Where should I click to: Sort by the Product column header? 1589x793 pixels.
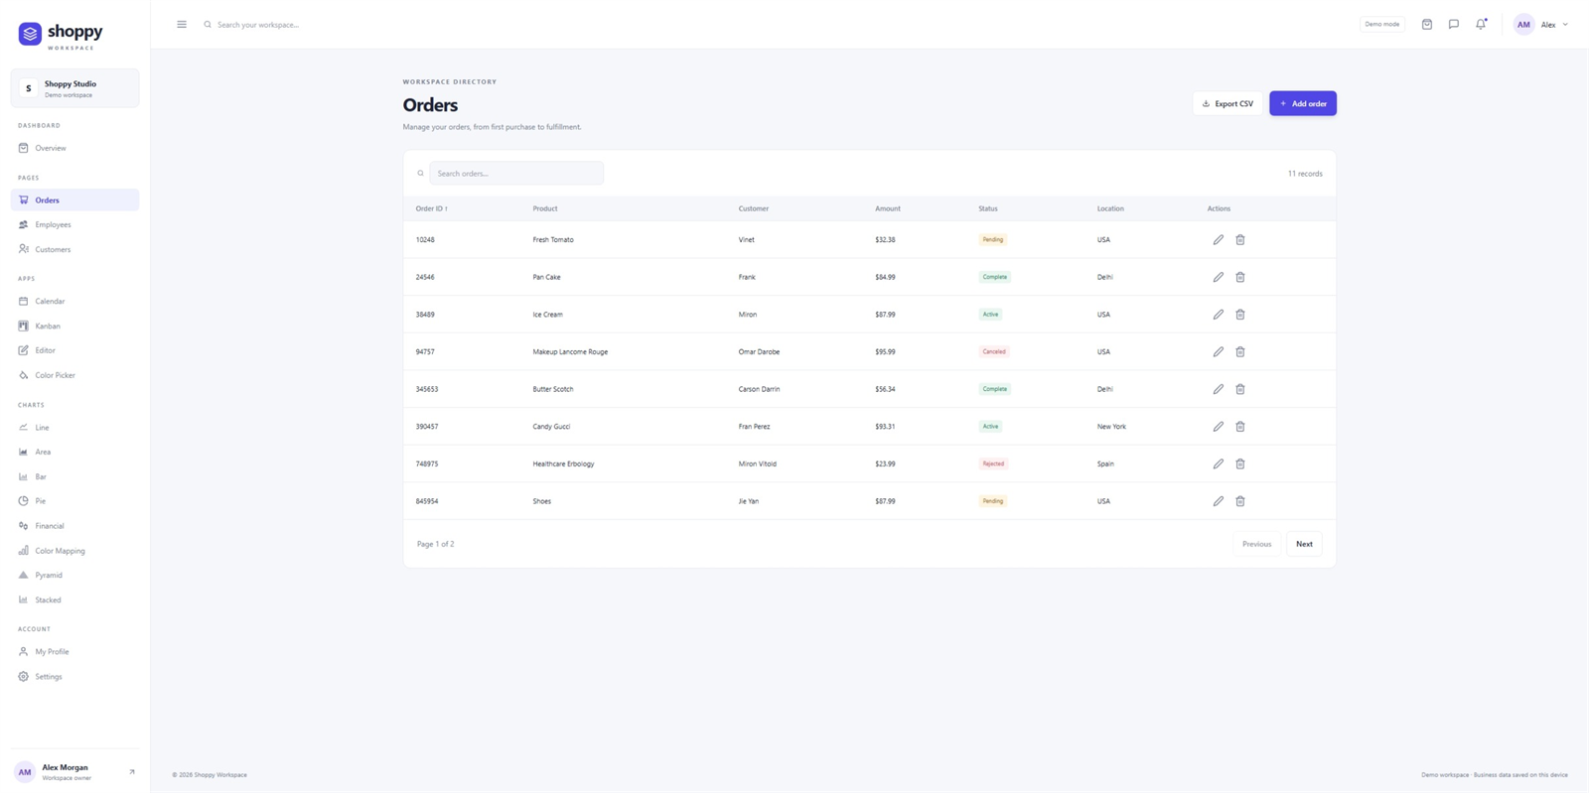tap(544, 208)
